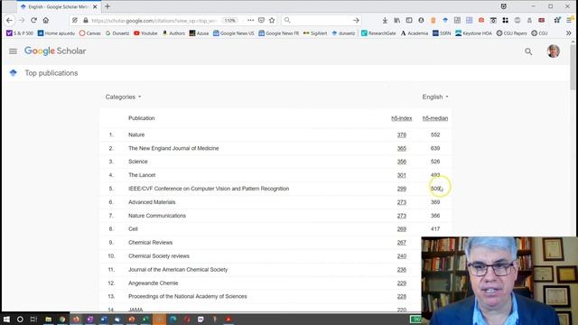Open Cell's h5-index value 269
This screenshot has height=325, width=578.
coord(401,229)
